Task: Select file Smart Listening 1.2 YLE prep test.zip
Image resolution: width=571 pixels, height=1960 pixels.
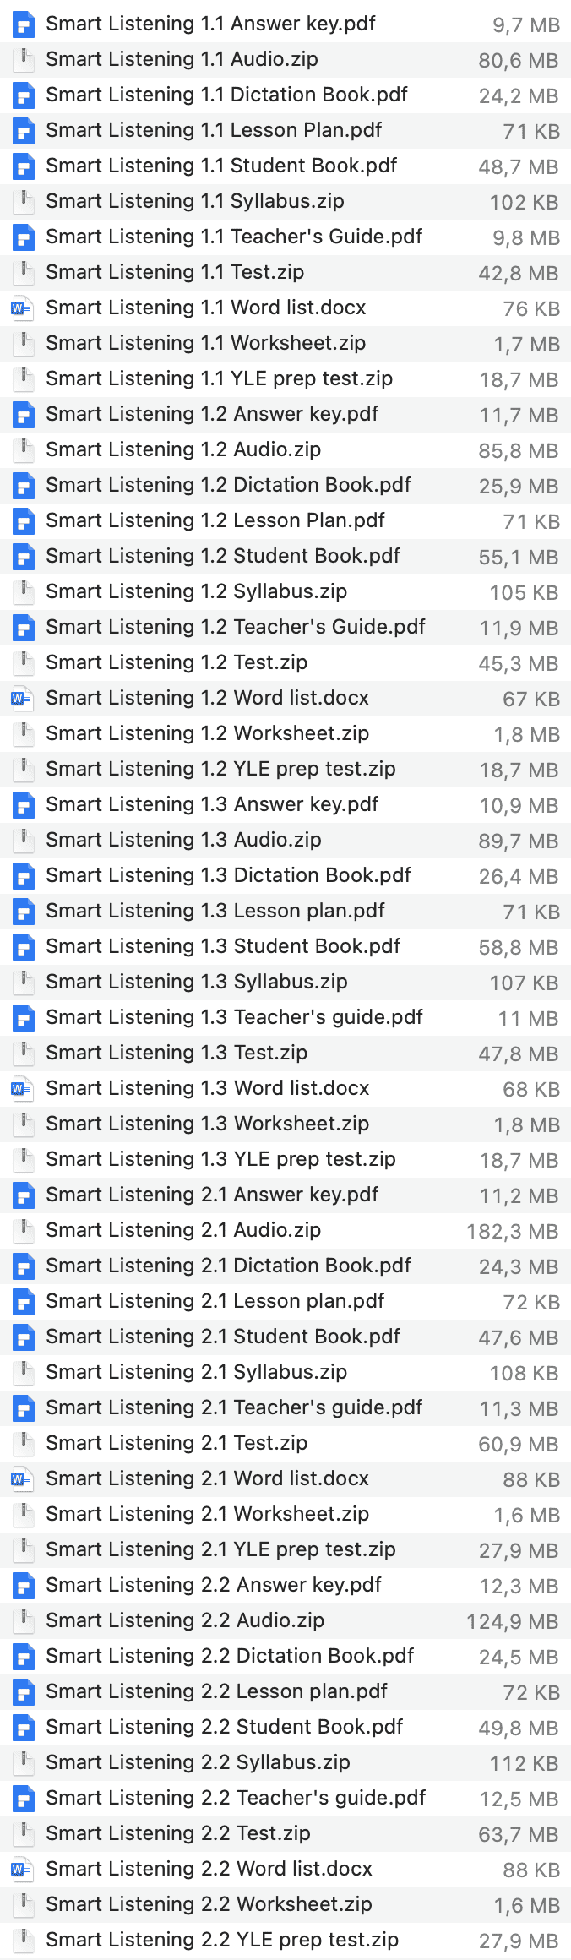Action: pos(285,770)
